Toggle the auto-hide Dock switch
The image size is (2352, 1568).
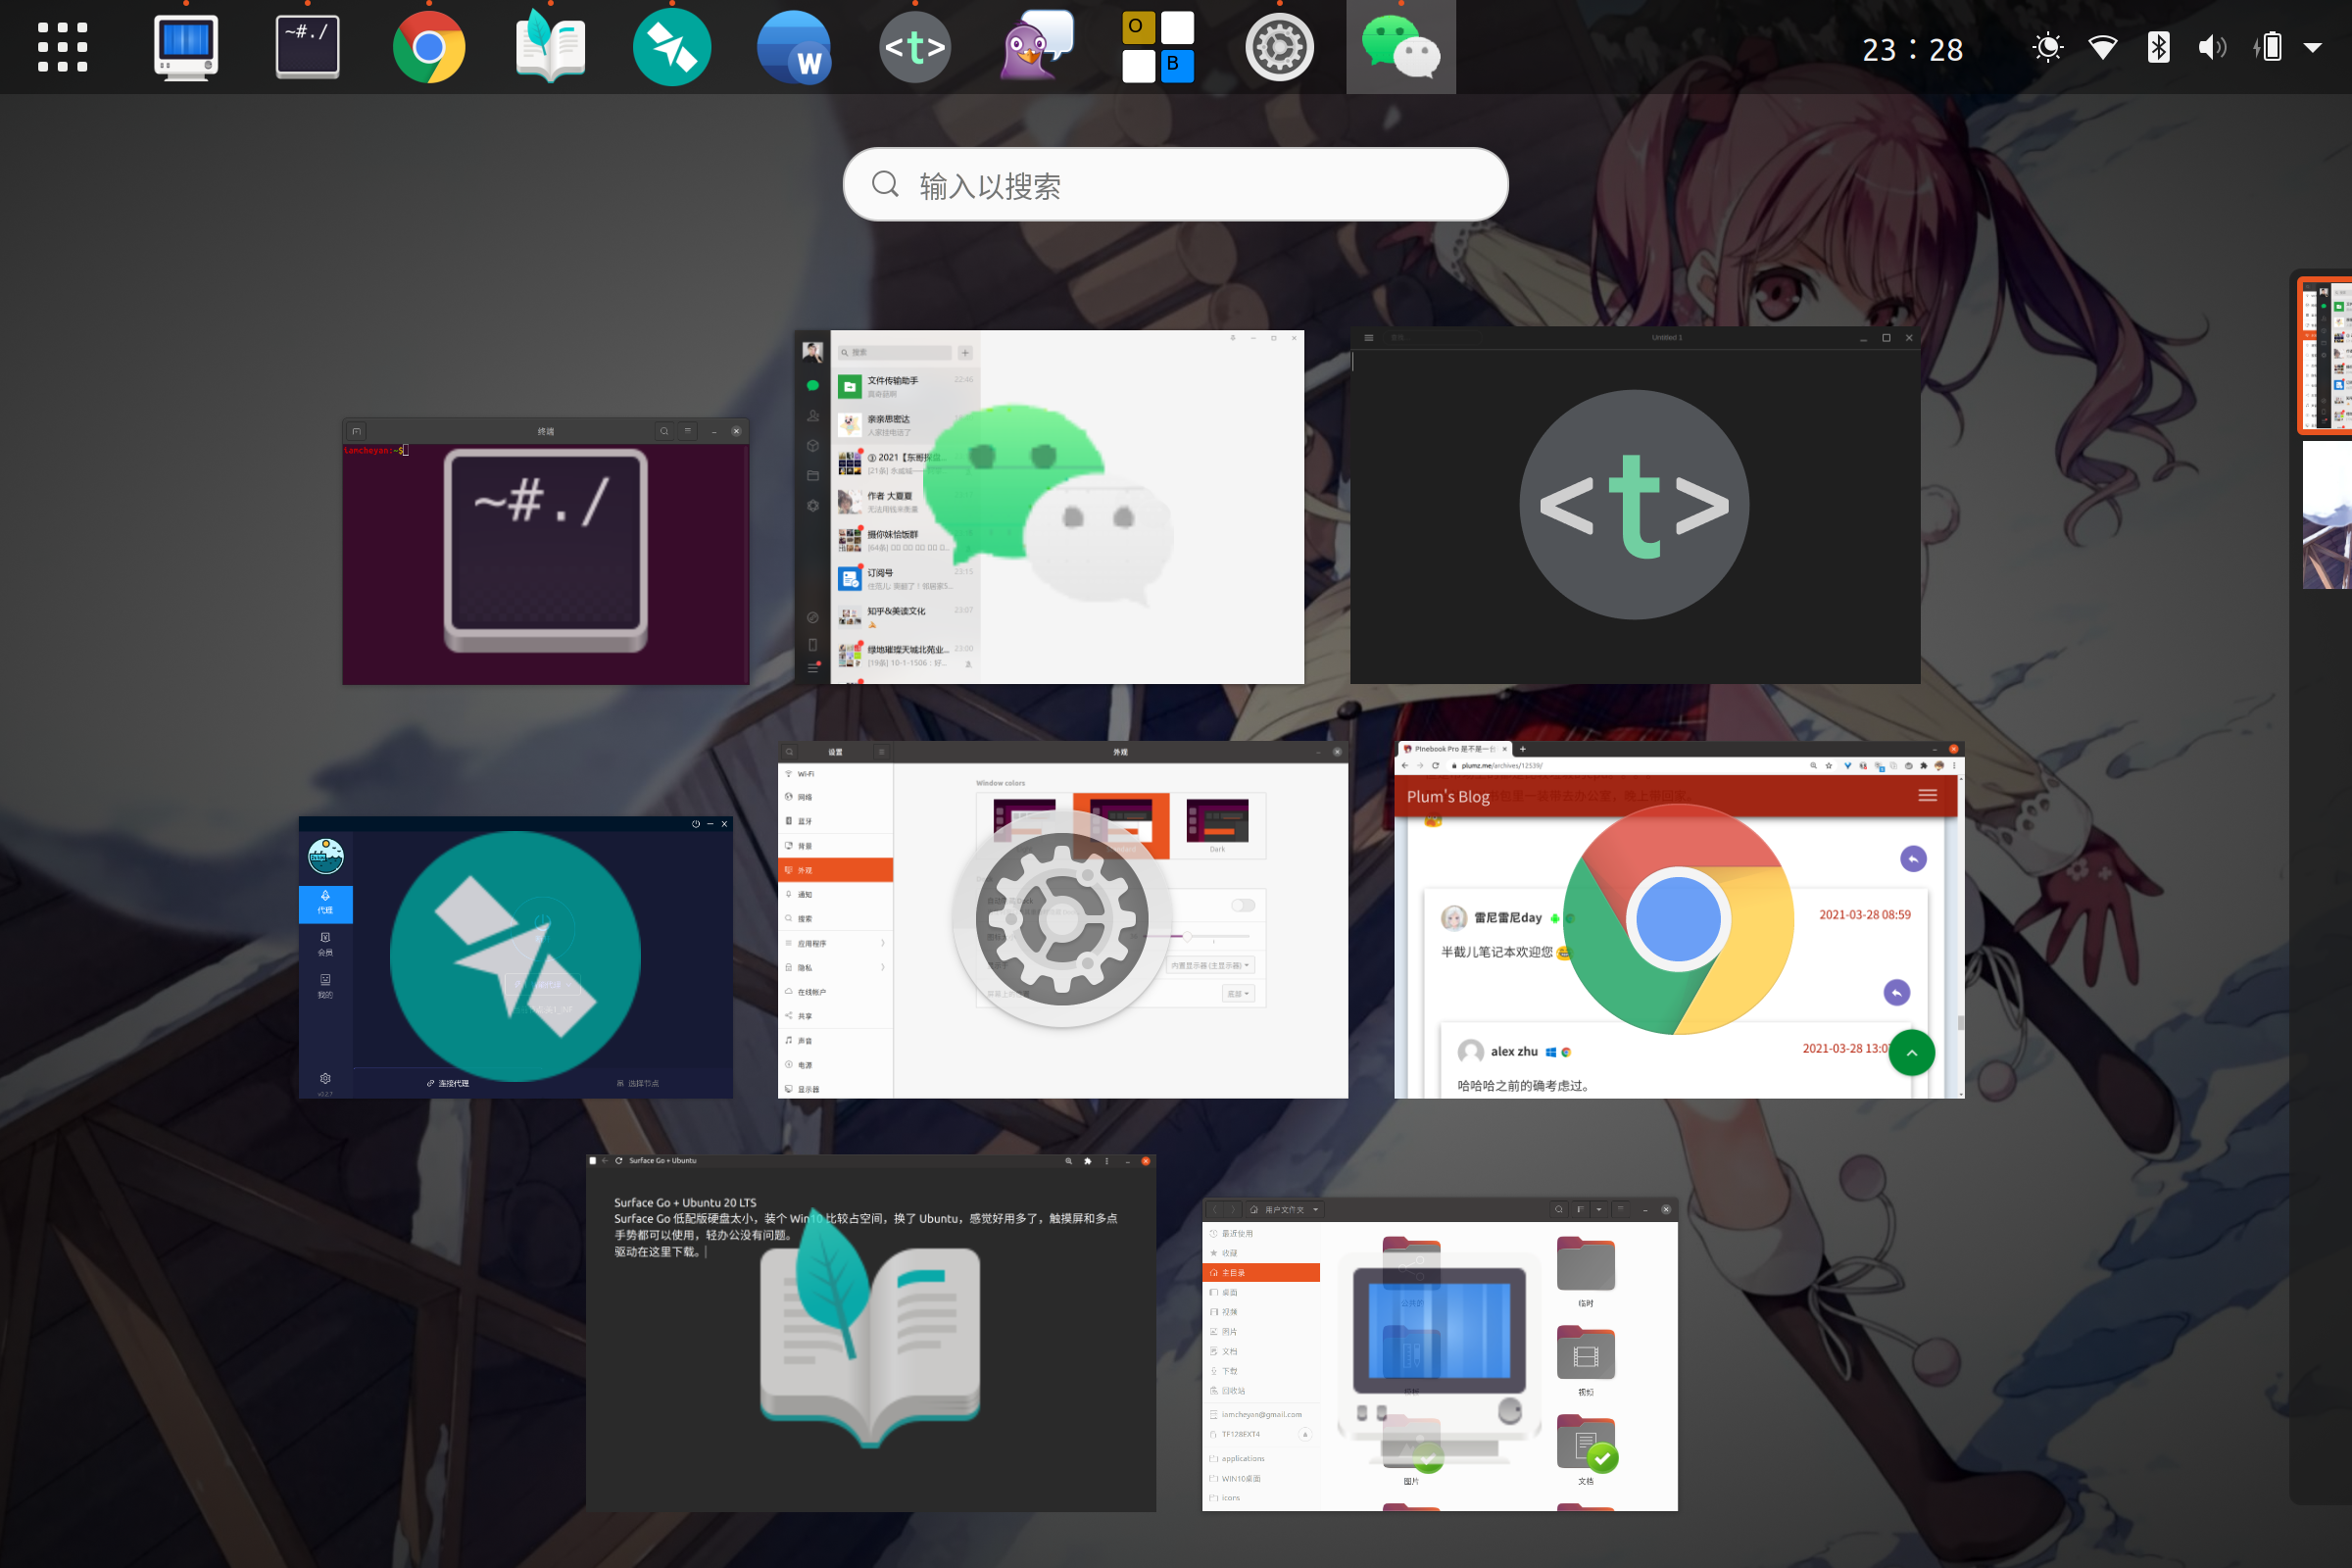[x=1243, y=905]
